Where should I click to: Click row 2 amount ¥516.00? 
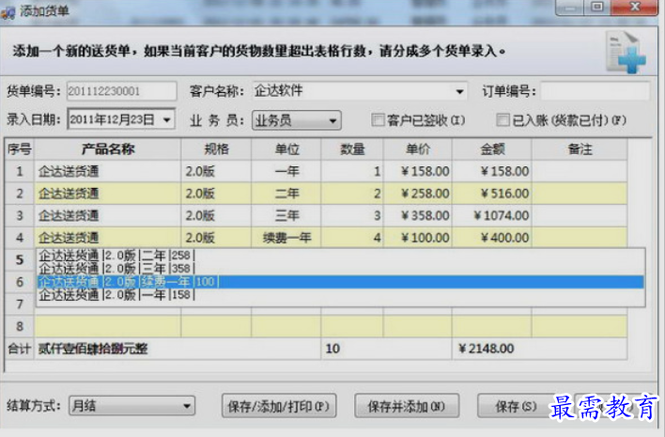point(504,194)
